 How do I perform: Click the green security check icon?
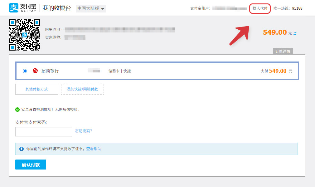point(17,110)
